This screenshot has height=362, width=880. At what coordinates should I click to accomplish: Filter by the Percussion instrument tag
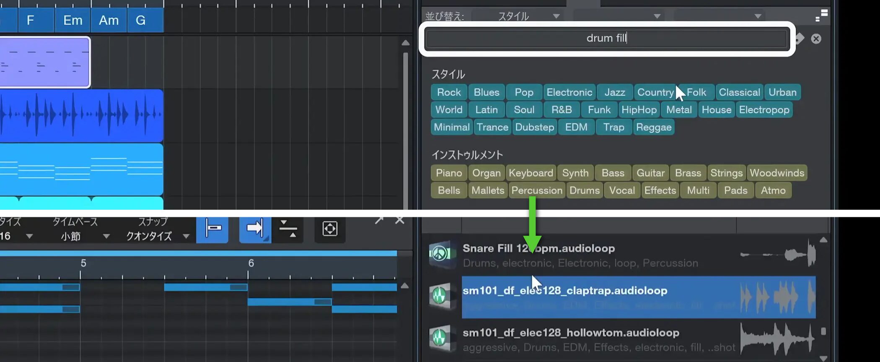(x=536, y=190)
